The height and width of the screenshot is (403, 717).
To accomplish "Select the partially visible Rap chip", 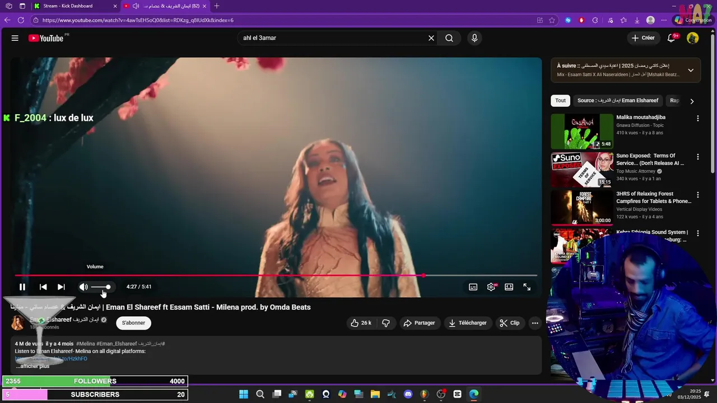I will pyautogui.click(x=674, y=101).
